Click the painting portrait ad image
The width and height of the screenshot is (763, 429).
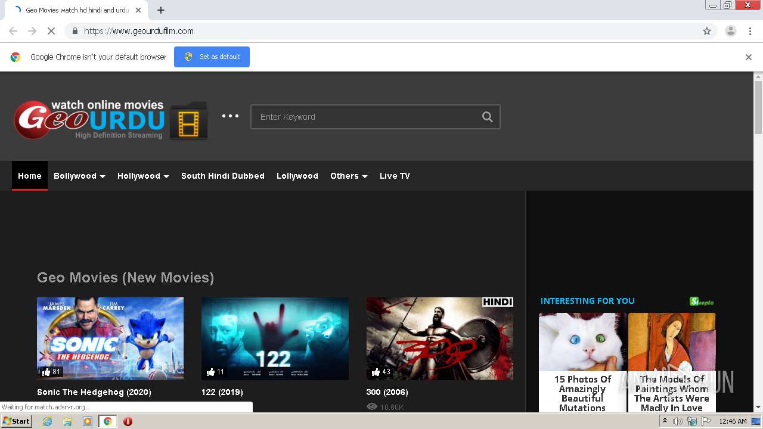click(672, 342)
